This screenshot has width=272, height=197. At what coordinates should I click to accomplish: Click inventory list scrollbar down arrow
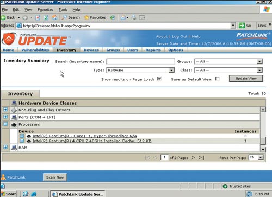coord(263,150)
